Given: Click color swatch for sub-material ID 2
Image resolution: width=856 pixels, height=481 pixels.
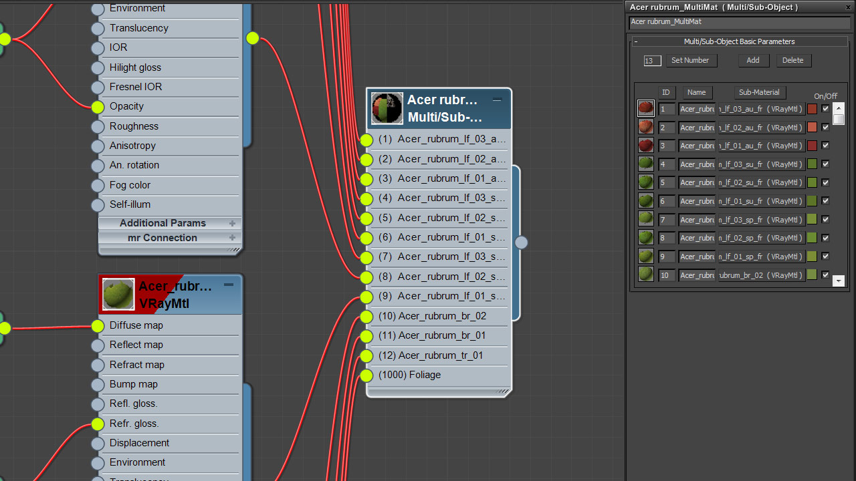Looking at the screenshot, I should [813, 127].
